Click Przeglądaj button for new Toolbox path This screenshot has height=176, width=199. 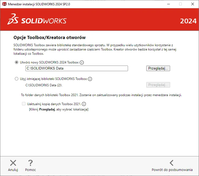coord(158,68)
